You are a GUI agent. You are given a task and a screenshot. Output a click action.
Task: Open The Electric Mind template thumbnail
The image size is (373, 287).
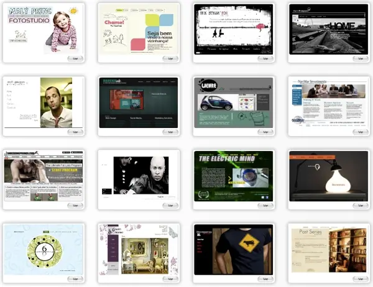click(x=234, y=176)
